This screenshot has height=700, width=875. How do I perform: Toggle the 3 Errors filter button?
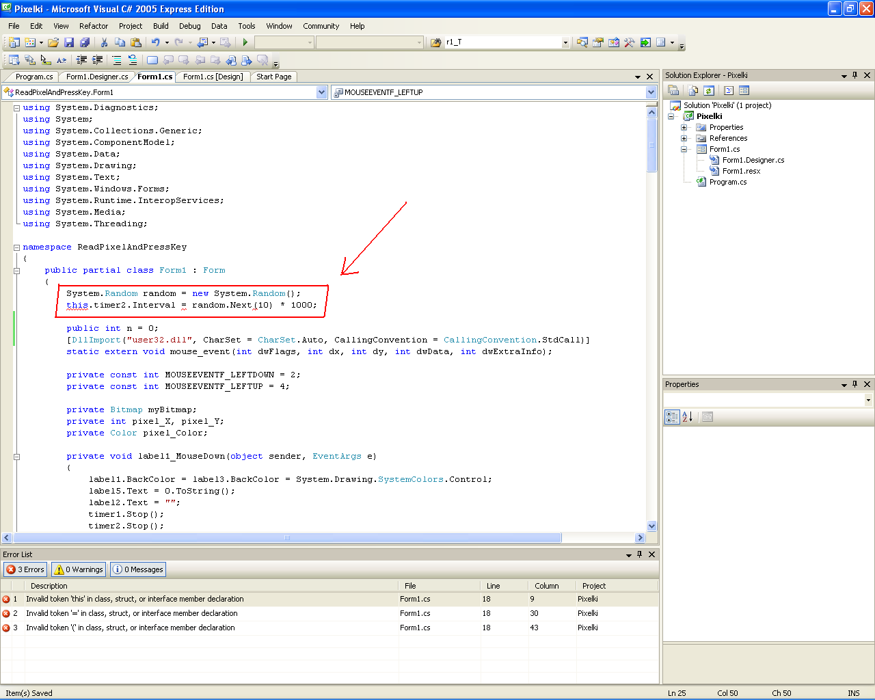click(x=25, y=569)
